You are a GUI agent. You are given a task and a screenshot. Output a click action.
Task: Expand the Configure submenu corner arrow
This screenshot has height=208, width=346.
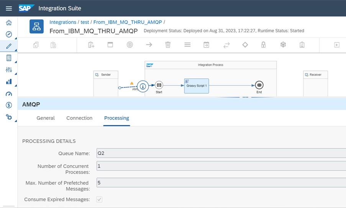click(16, 74)
